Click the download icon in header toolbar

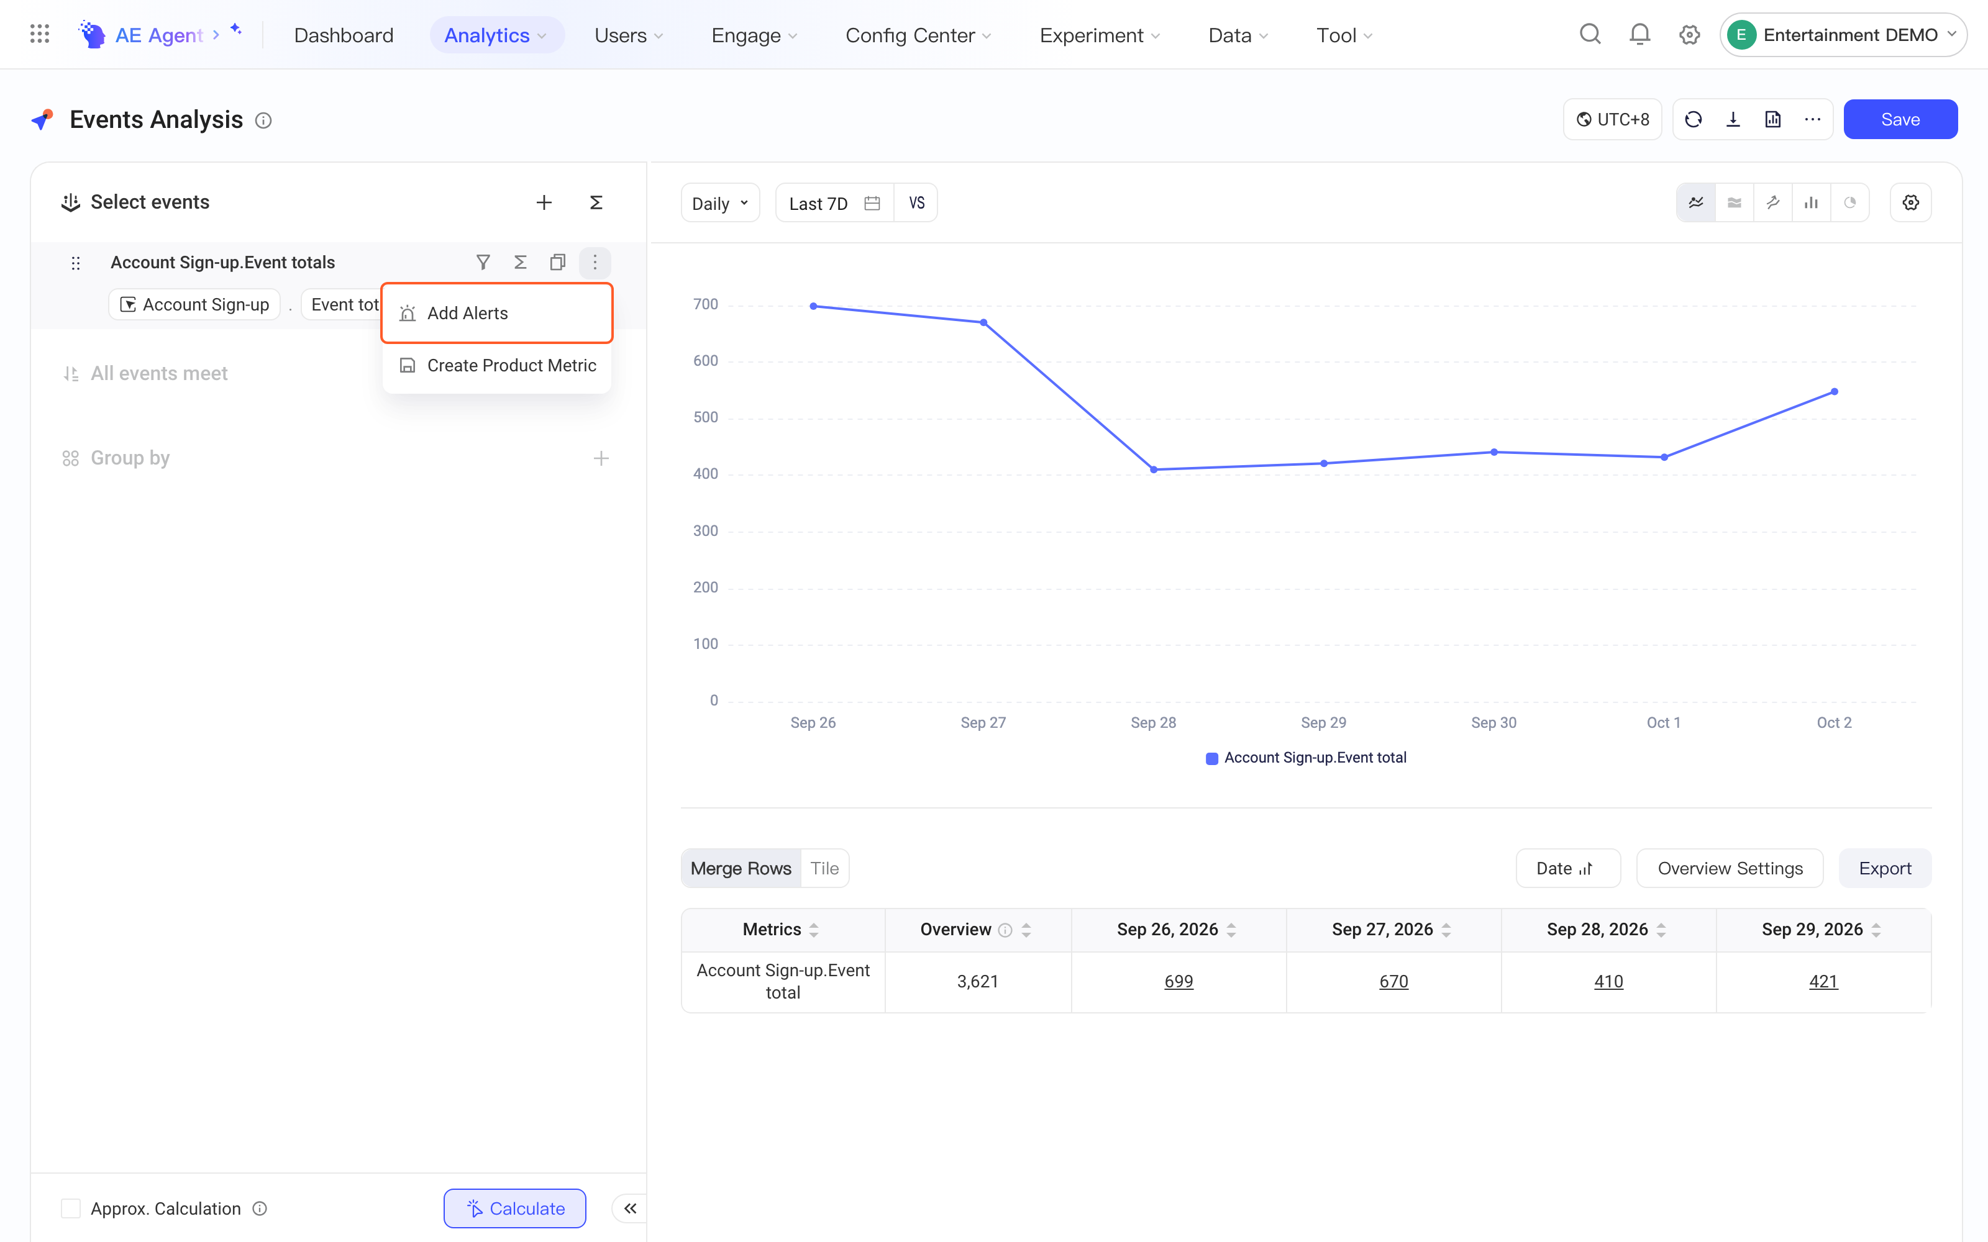pyautogui.click(x=1733, y=120)
